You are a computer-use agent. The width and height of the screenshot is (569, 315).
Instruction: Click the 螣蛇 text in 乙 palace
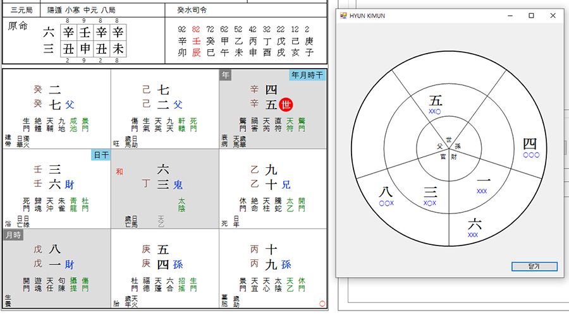[278, 205]
